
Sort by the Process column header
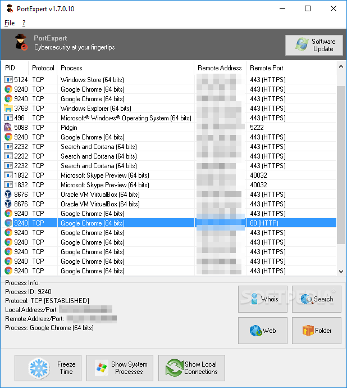(126, 68)
